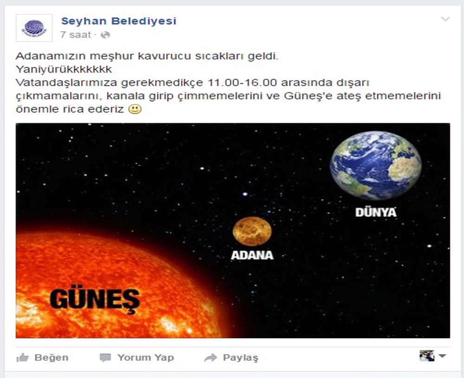Expand the post options chevron at top right
The height and width of the screenshot is (378, 464).
pos(445,19)
